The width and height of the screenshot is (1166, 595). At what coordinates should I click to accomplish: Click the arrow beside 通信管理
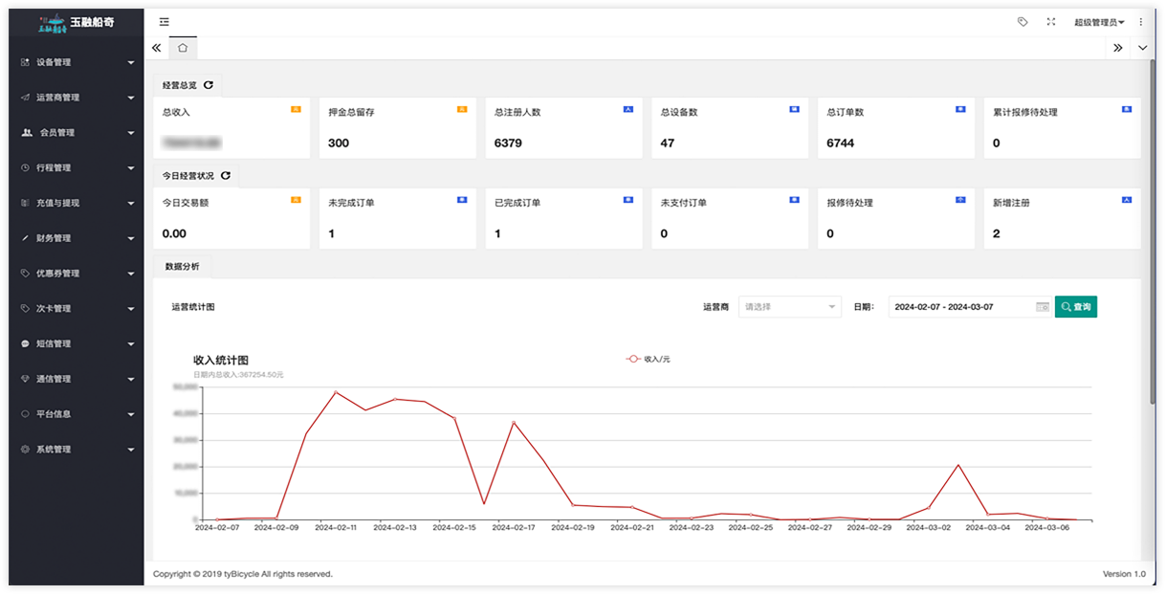(131, 380)
